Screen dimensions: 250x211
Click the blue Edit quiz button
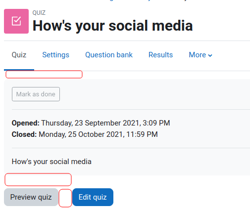point(93,197)
